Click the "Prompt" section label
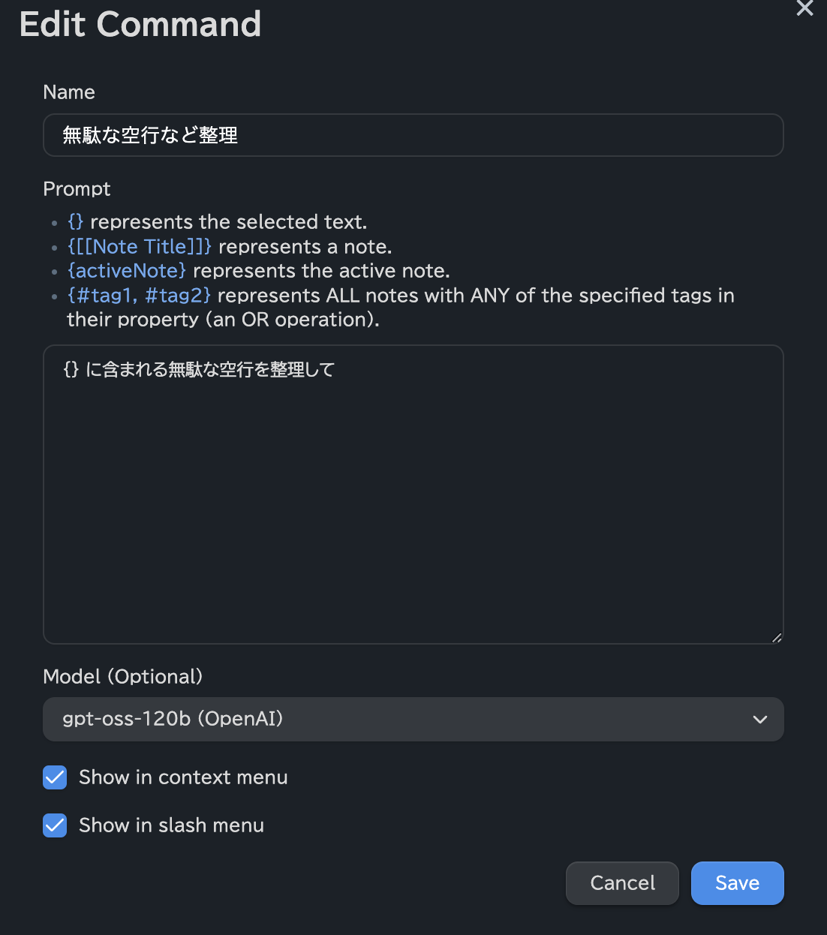827x935 pixels. pos(77,189)
